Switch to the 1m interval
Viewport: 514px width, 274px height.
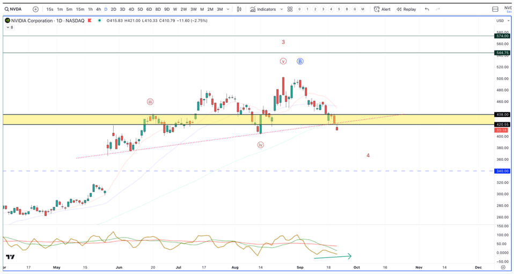(60, 9)
